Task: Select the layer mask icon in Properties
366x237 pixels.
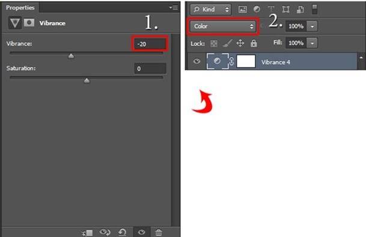Action: (29, 23)
